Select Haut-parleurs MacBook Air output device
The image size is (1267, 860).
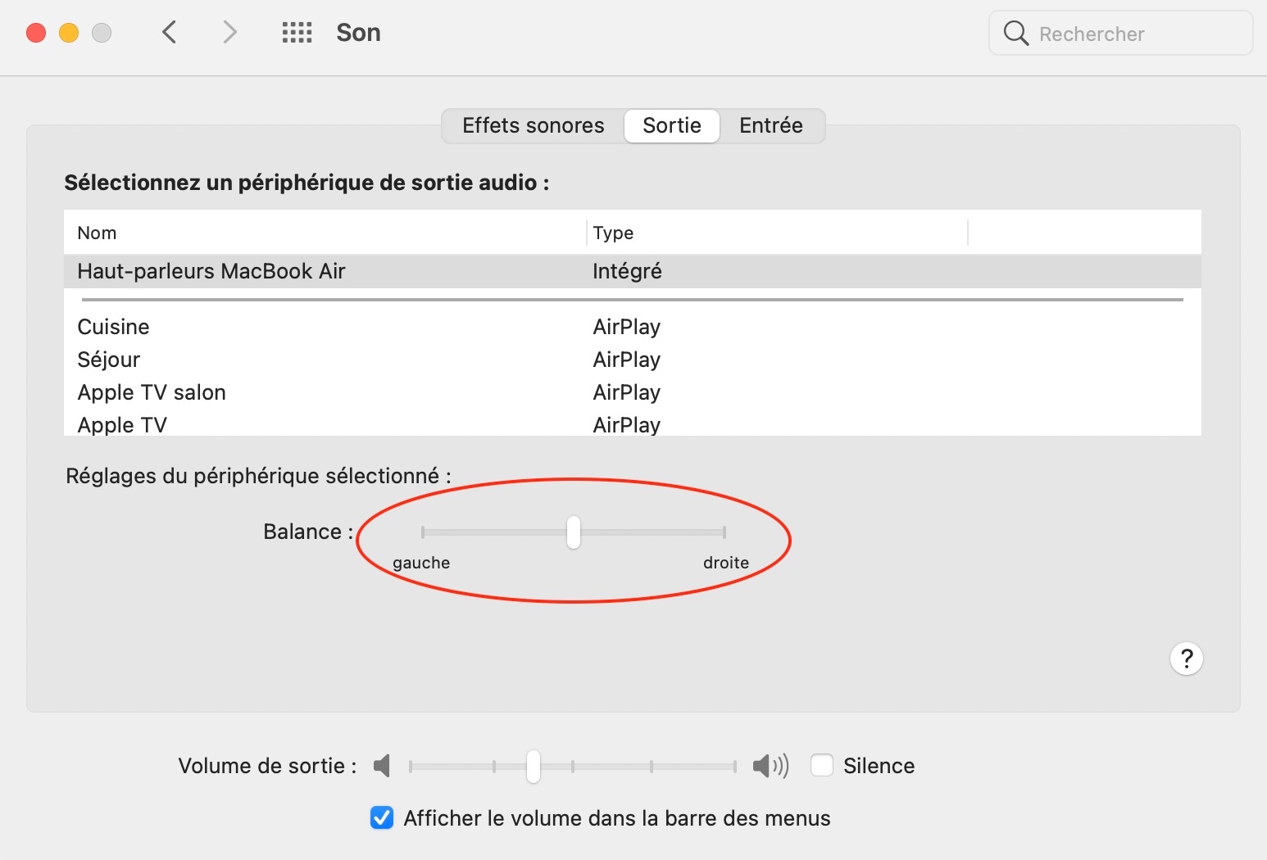211,271
